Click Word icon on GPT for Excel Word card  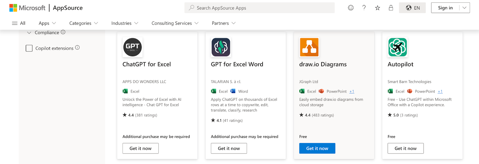point(233,91)
